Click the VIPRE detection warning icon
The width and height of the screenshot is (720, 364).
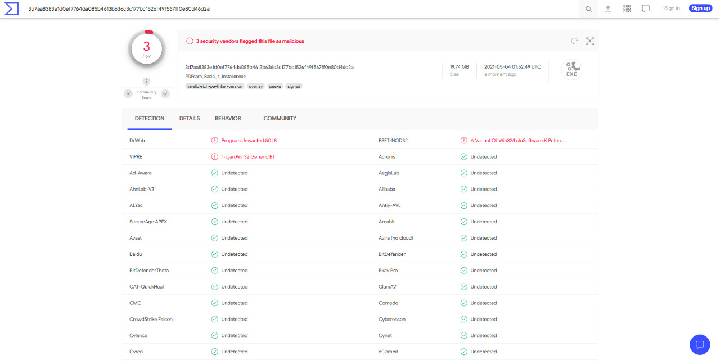click(x=214, y=157)
